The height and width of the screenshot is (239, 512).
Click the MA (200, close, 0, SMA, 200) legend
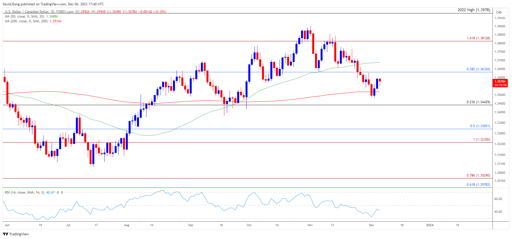coord(26,21)
